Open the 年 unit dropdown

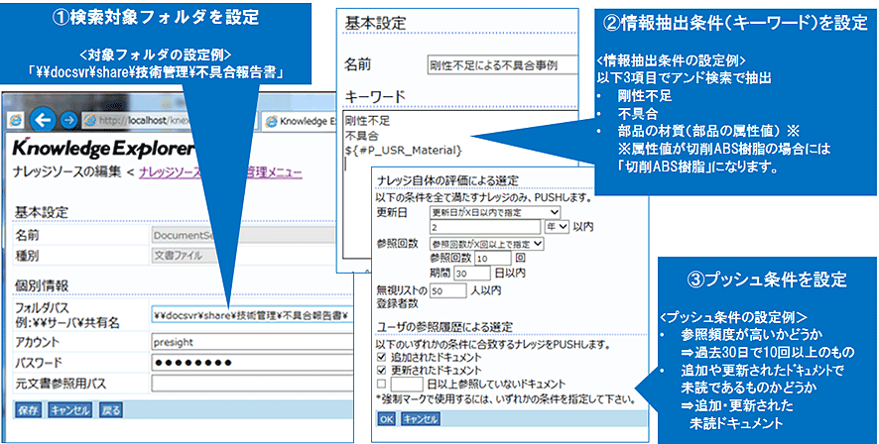click(558, 227)
